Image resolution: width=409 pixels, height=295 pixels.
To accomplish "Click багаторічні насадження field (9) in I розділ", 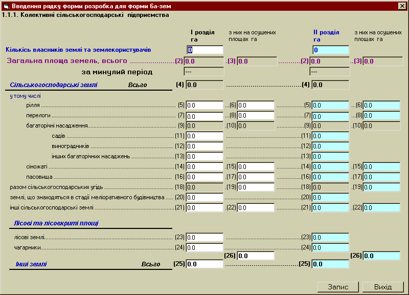I will pyautogui.click(x=204, y=126).
